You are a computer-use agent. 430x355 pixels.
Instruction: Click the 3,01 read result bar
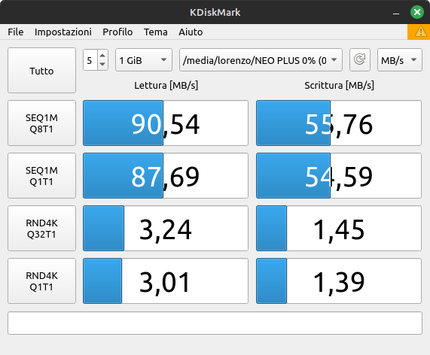pos(166,281)
